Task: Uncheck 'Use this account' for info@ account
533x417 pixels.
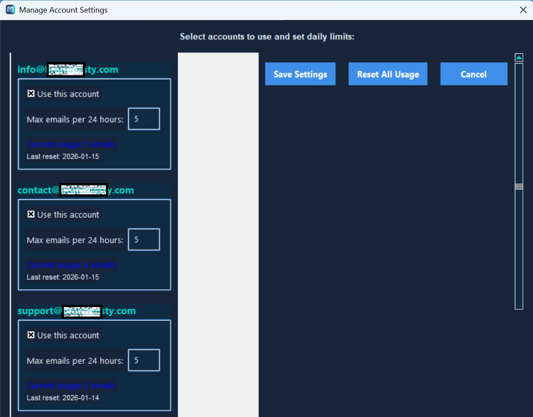Action: 31,93
